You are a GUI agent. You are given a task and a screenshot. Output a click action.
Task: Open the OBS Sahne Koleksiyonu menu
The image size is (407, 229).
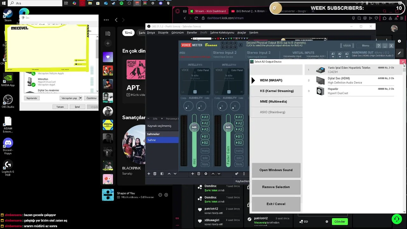click(222, 32)
